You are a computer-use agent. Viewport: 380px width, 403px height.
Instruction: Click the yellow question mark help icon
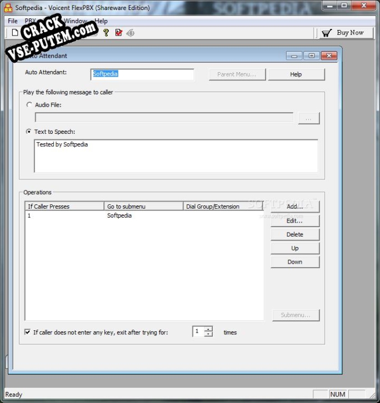click(x=106, y=33)
